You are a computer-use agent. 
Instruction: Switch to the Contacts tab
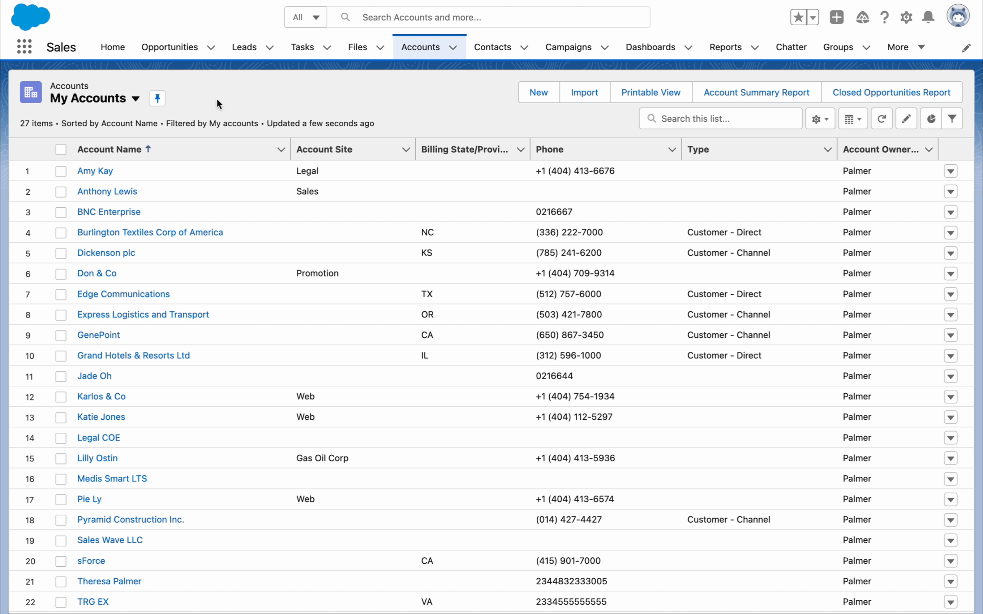(492, 47)
